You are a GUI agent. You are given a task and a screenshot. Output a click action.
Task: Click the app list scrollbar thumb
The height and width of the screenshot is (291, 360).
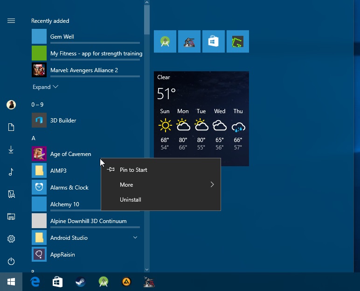[147, 20]
